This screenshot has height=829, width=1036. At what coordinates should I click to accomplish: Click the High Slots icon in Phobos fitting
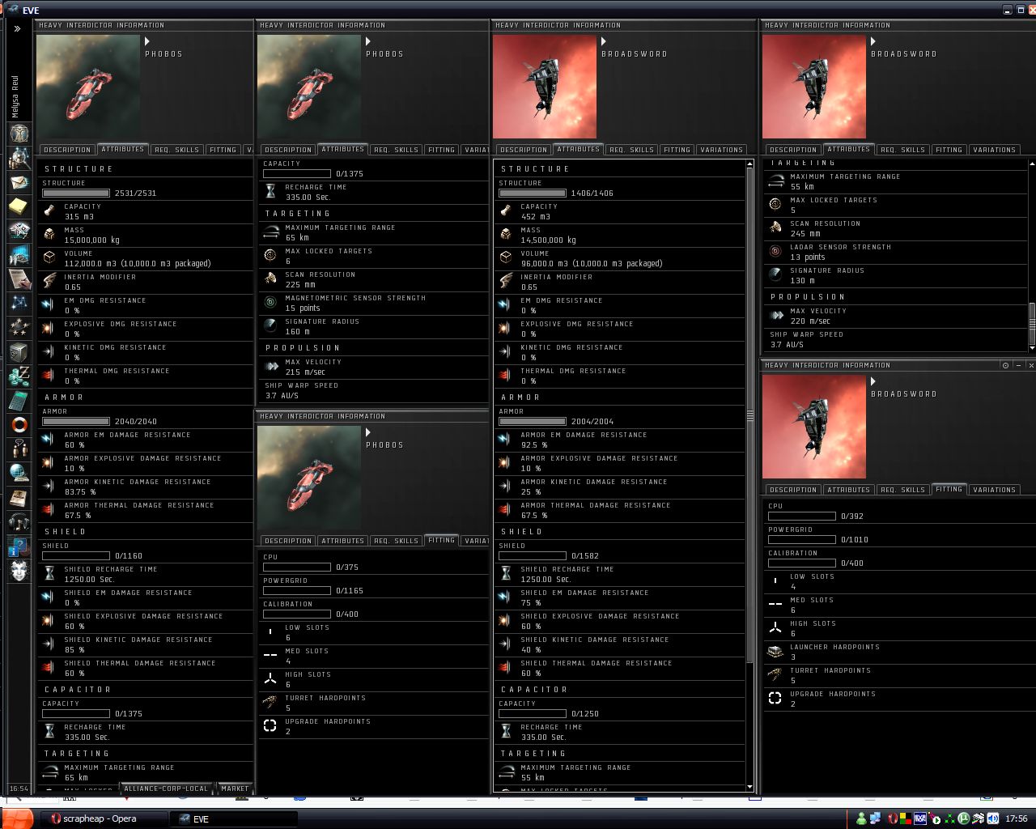coord(270,678)
